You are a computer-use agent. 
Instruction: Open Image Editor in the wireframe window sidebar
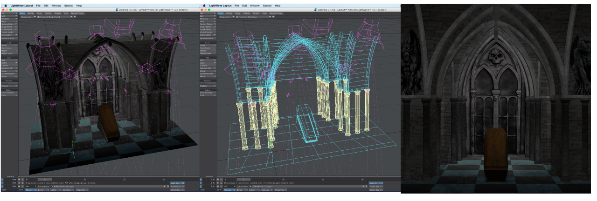click(x=206, y=27)
